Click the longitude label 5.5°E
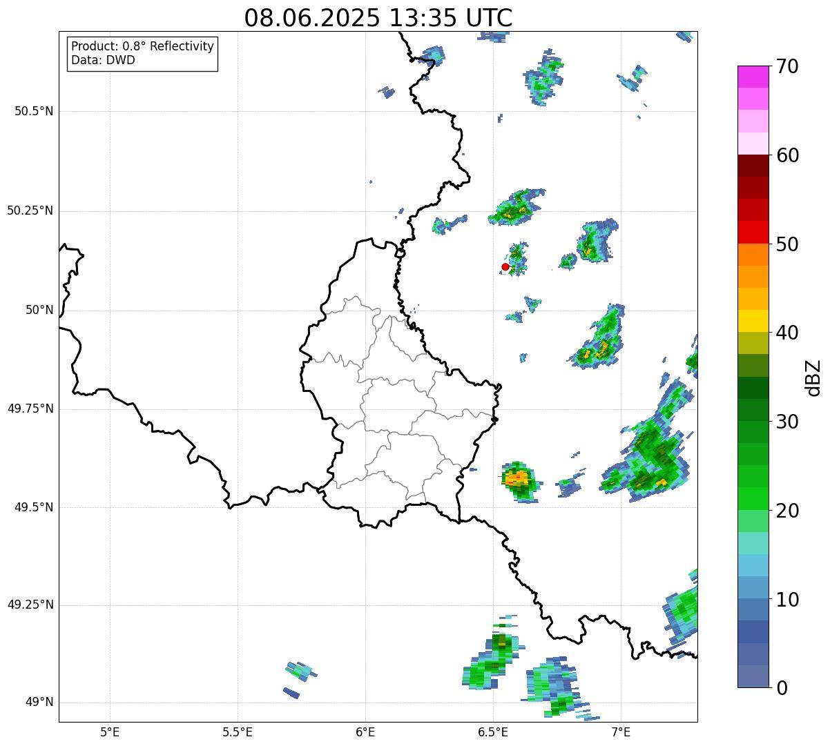 (238, 732)
